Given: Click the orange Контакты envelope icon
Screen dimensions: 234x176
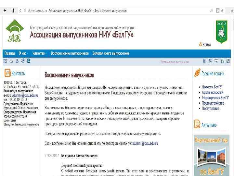Looking at the screenshot, I should tap(7, 73).
